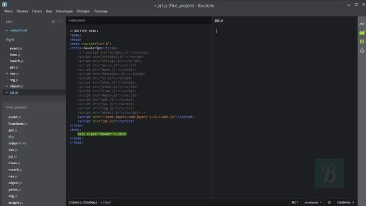Open mass.js in the project tree
Viewport: 366px width, 206px height.
pos(14,163)
